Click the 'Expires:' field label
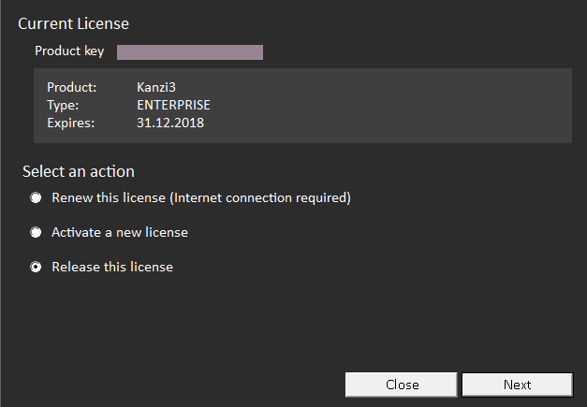Image resolution: width=587 pixels, height=407 pixels. pyautogui.click(x=70, y=123)
